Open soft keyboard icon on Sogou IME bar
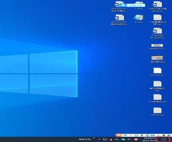This screenshot has height=142, width=172. pos(153,135)
